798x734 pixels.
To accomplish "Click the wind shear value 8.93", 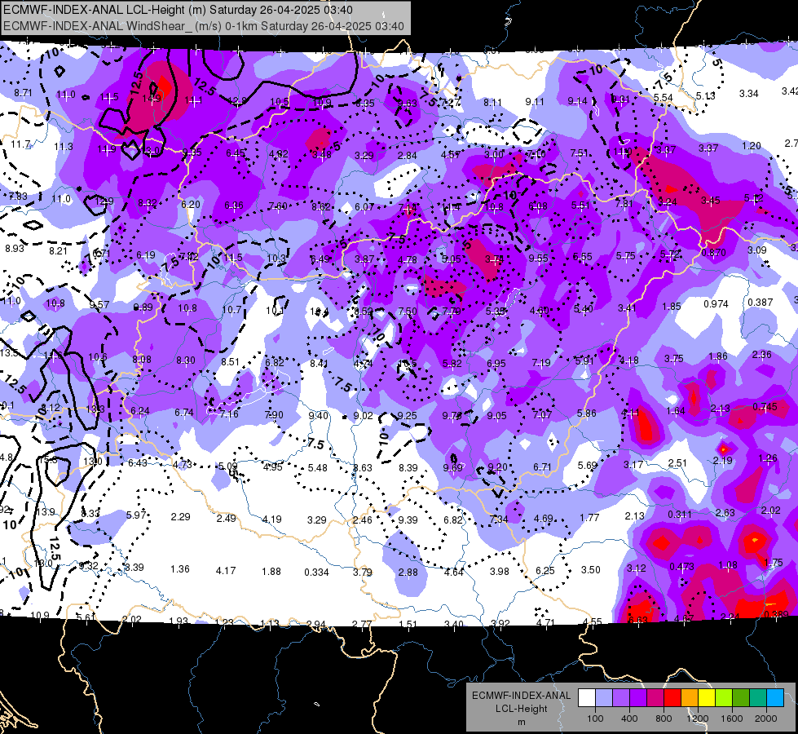I will click(14, 249).
